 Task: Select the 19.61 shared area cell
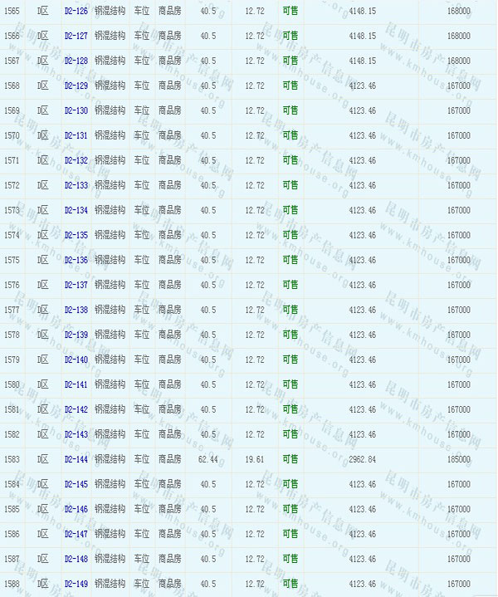click(255, 460)
